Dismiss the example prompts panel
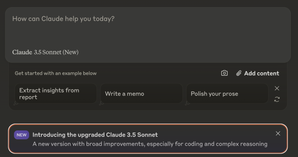The width and height of the screenshot is (298, 157). pos(277,88)
